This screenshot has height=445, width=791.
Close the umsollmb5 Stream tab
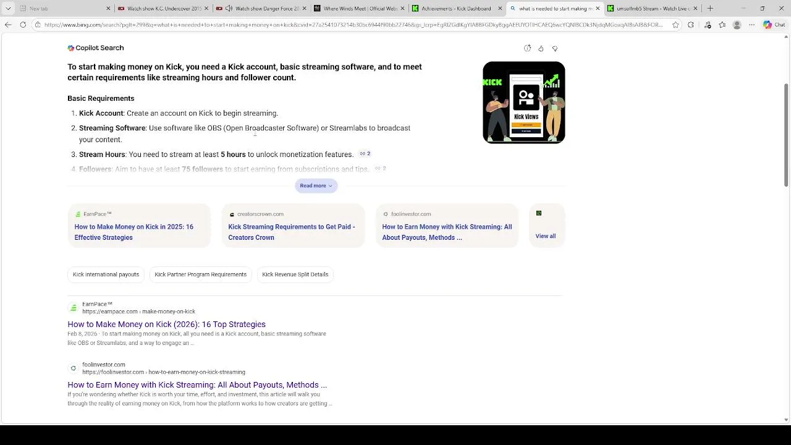696,9
